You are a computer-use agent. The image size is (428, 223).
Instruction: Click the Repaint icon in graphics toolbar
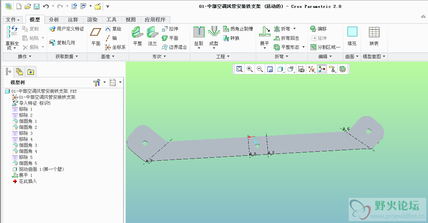(270, 69)
